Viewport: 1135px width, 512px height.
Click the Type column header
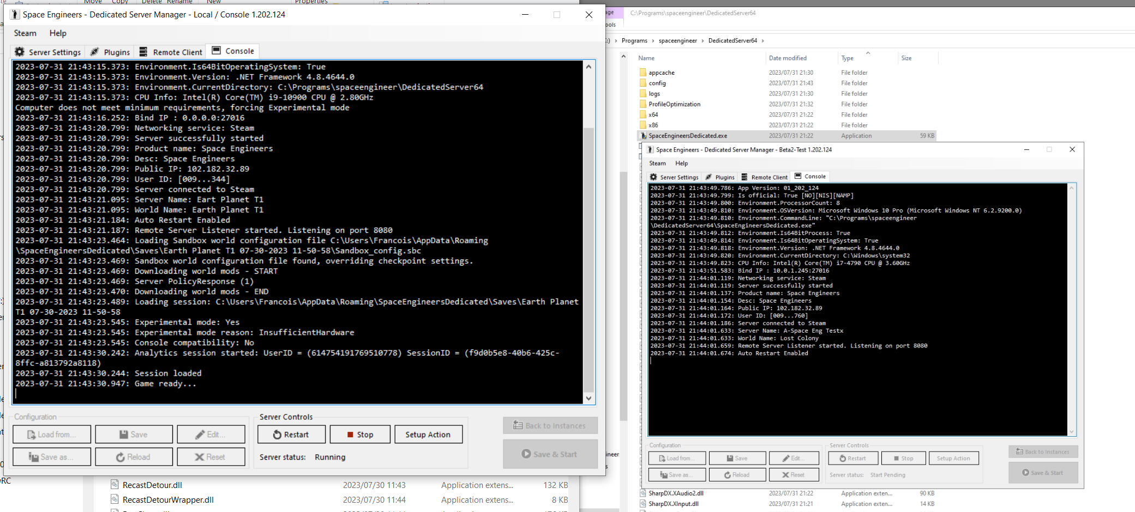pos(847,58)
